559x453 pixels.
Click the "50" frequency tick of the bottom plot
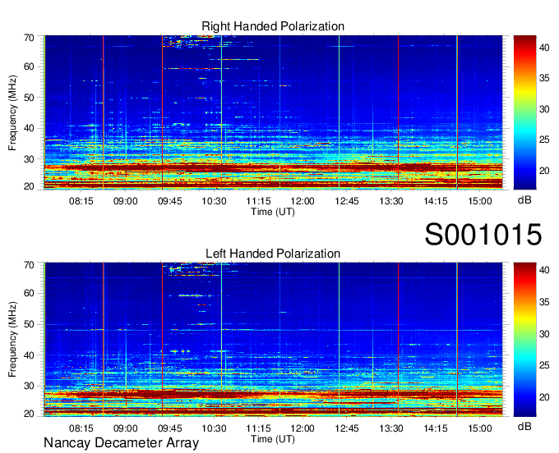[29, 324]
